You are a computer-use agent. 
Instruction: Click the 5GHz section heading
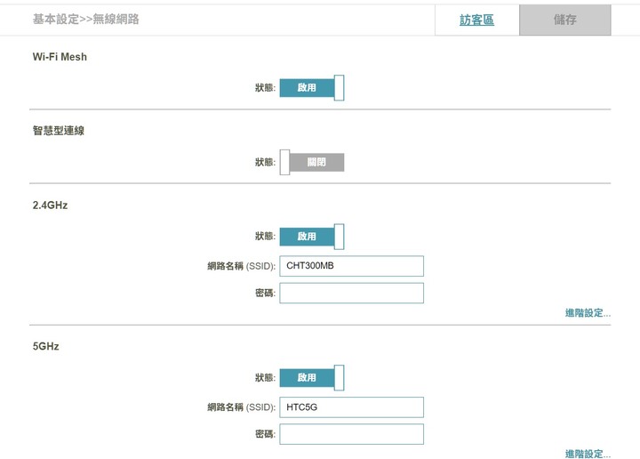click(45, 346)
